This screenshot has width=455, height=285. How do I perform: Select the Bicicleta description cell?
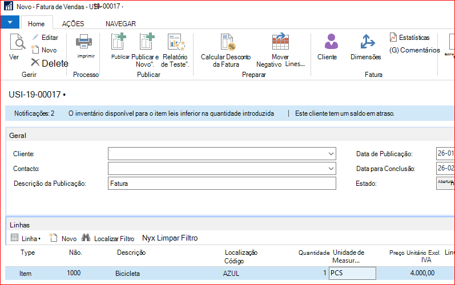(128, 274)
